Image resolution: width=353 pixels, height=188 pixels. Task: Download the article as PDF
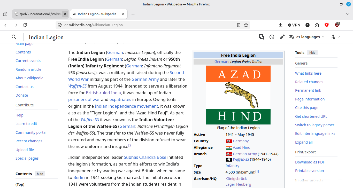pyautogui.click(x=310, y=162)
